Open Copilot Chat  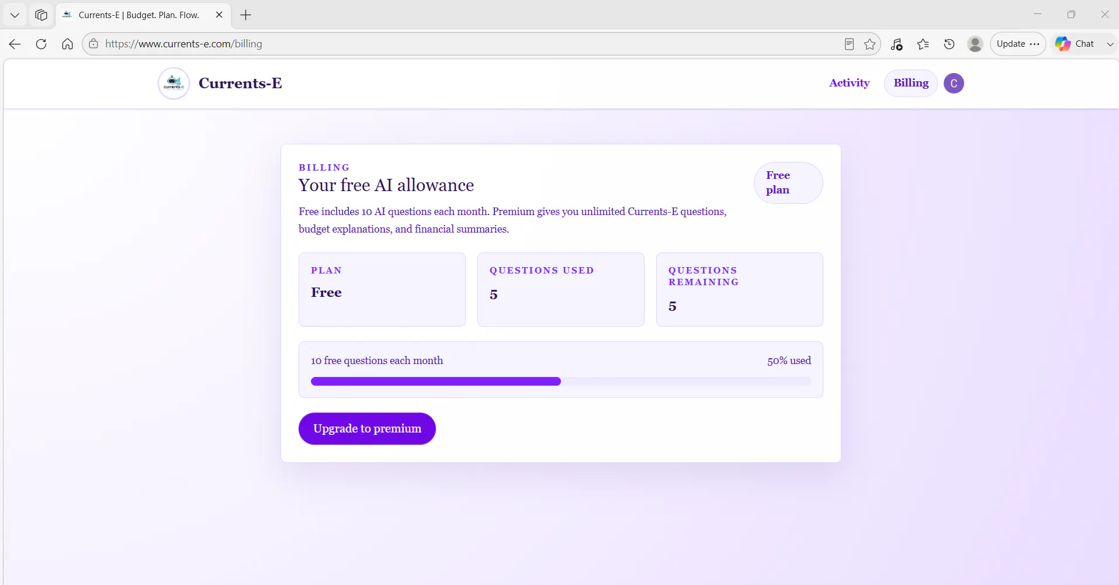point(1074,44)
